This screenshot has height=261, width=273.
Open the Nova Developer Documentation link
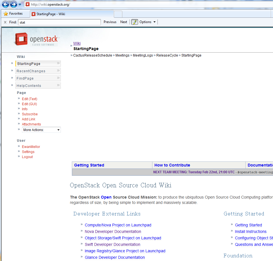click(113, 232)
